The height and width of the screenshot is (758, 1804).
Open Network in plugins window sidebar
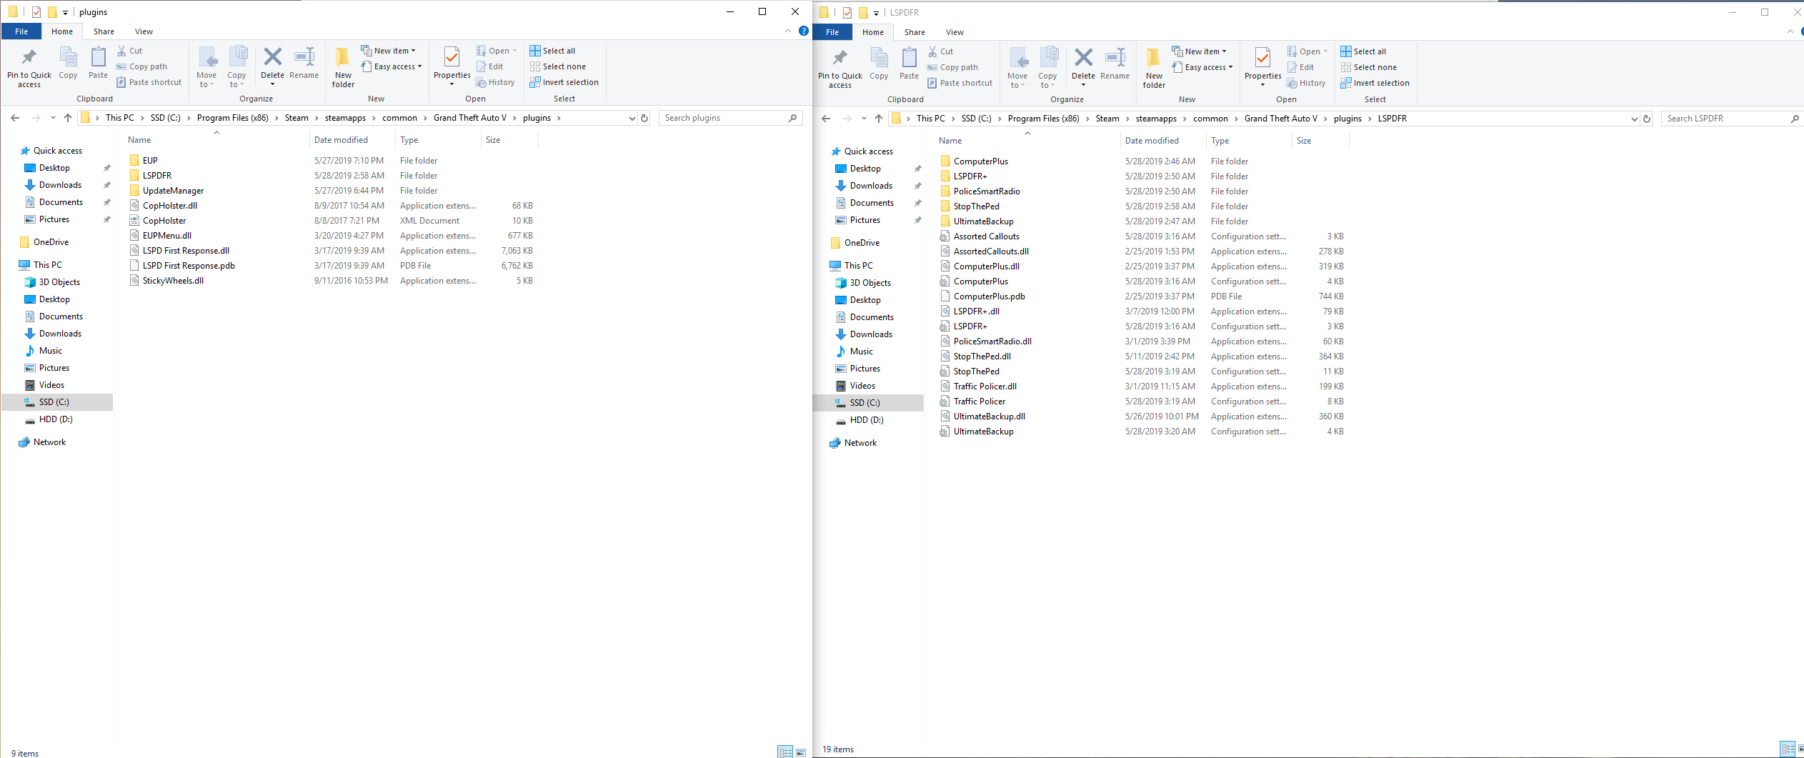(49, 442)
